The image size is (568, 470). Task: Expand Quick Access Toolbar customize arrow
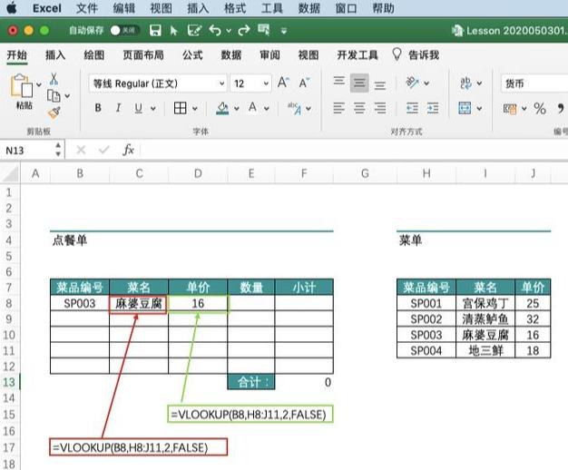click(x=284, y=31)
